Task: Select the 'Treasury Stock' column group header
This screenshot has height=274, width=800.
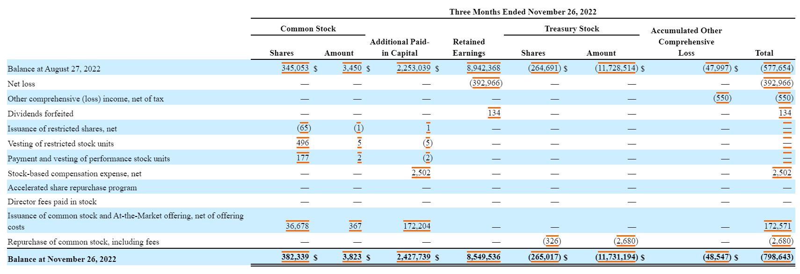Action: point(572,29)
